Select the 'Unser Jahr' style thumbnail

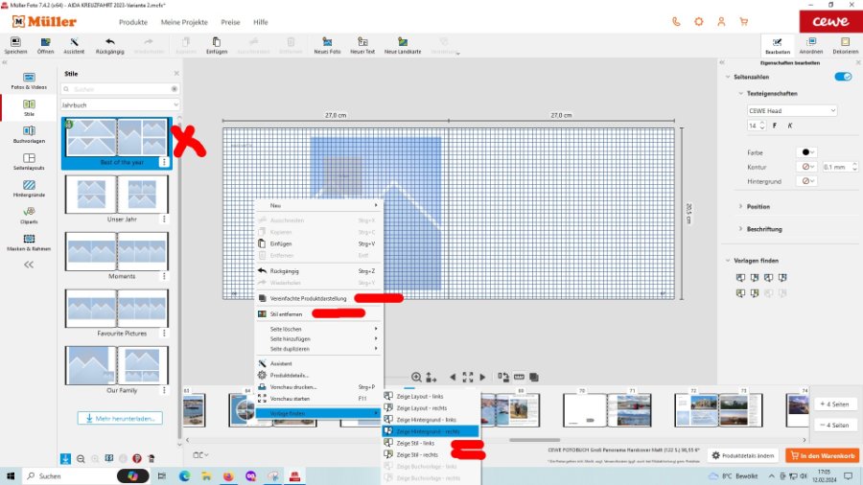[x=115, y=194]
